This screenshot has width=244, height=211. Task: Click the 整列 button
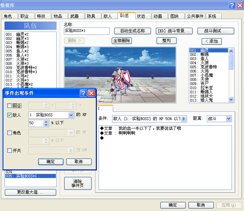(x=167, y=41)
